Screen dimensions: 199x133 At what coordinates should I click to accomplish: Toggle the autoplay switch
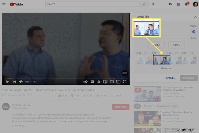(x=85, y=82)
